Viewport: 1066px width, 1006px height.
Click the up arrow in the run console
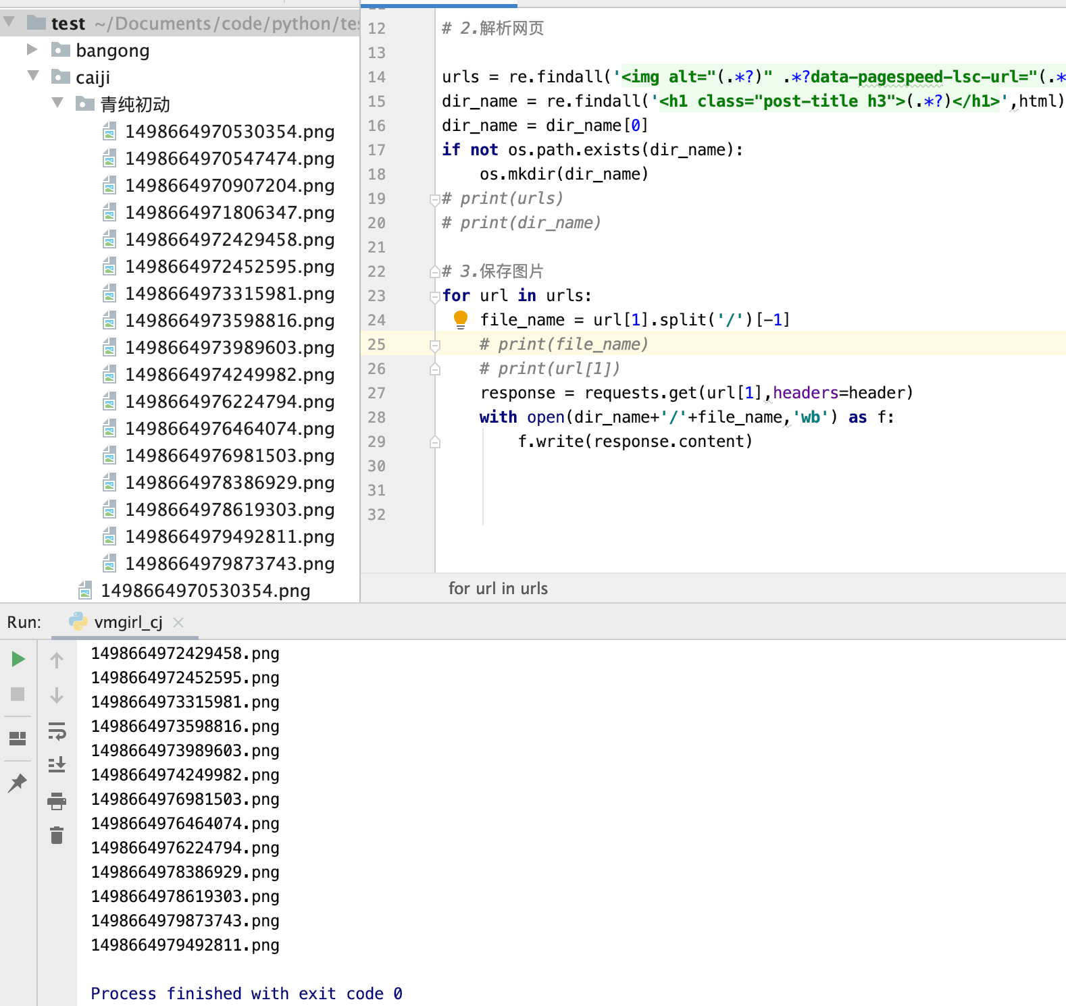coord(57,660)
